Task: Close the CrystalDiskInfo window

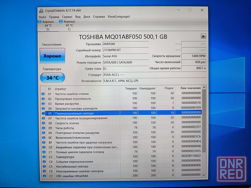Action: tap(202, 10)
